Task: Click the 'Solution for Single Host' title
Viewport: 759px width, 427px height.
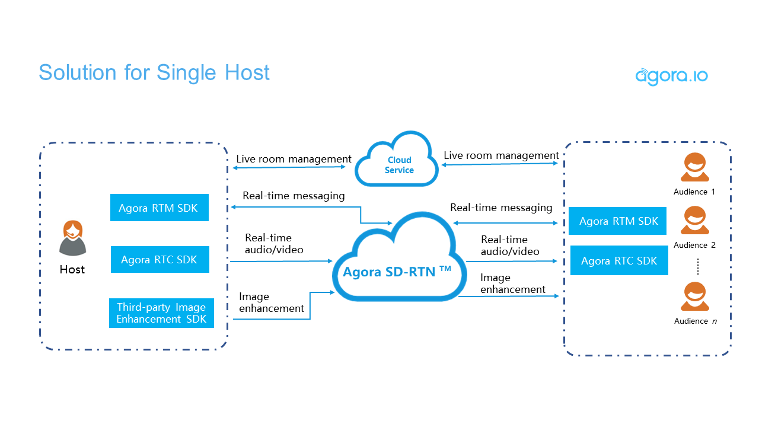Action: [x=154, y=72]
